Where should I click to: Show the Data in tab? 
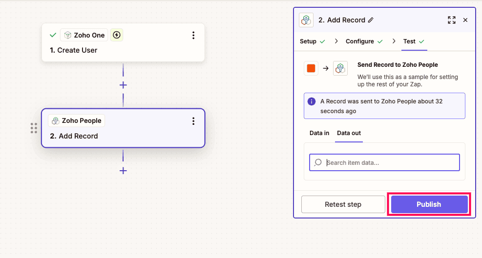point(319,133)
